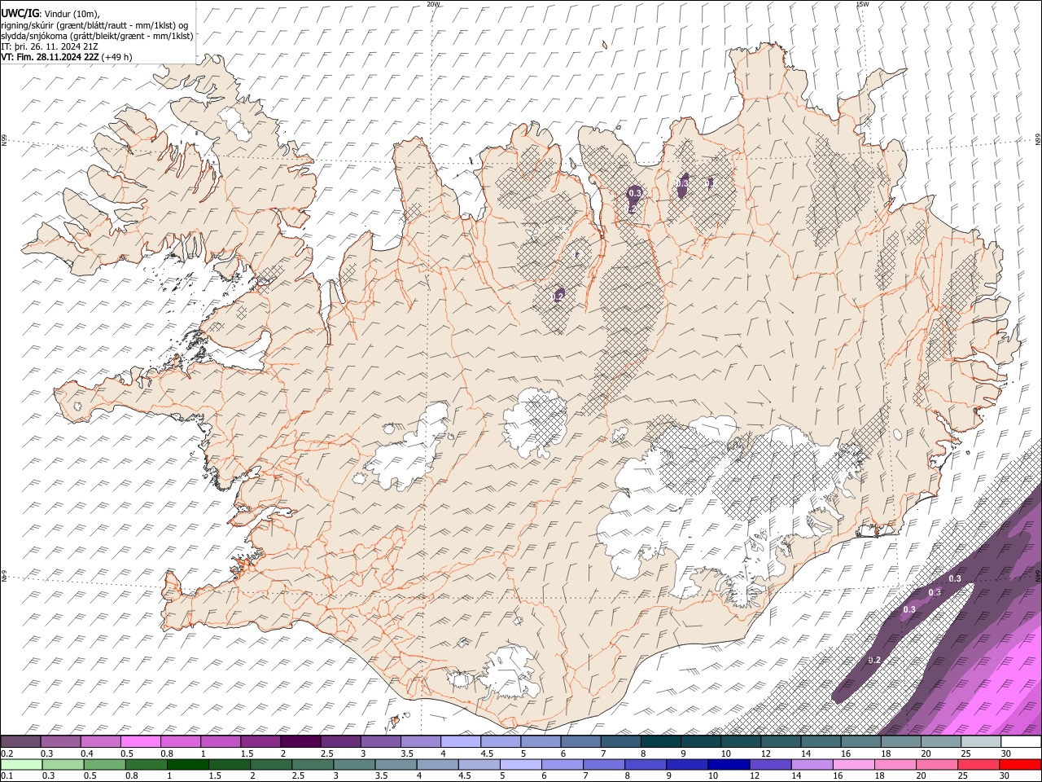Select the dark teal 8 swatch in the upper legend row
1042x782 pixels.
click(x=660, y=742)
